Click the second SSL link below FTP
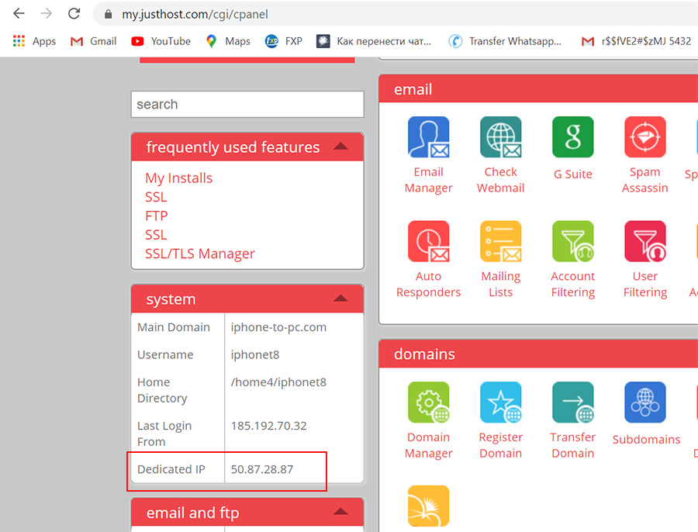Viewport: 698px width, 532px height. point(156,235)
